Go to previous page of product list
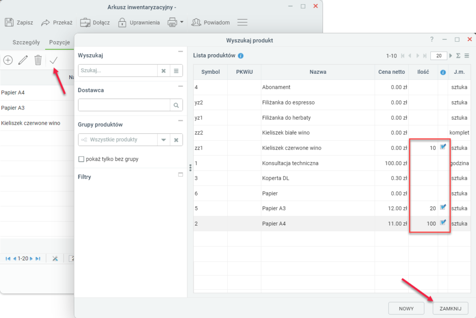This screenshot has height=318, width=476. (410, 56)
